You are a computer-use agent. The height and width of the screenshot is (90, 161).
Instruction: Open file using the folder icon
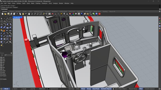[5, 14]
